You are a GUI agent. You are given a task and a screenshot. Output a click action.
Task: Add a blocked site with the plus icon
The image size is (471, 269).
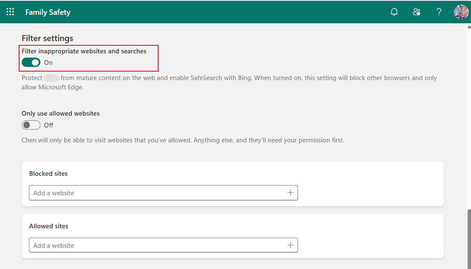click(x=290, y=192)
